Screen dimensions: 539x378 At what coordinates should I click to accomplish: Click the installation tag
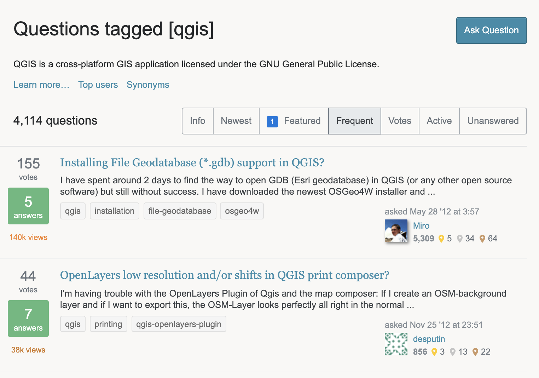click(x=115, y=211)
